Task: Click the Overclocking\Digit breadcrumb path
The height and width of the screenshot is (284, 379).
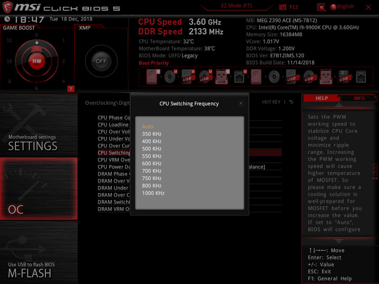Action: pos(107,103)
